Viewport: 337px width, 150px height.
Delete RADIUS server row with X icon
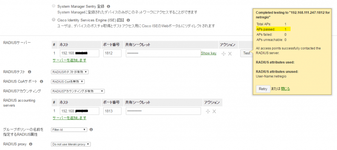coord(230,54)
